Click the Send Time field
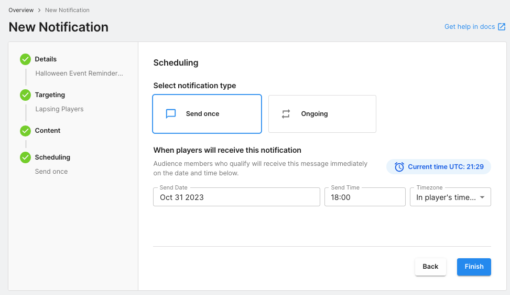510x295 pixels. point(365,197)
